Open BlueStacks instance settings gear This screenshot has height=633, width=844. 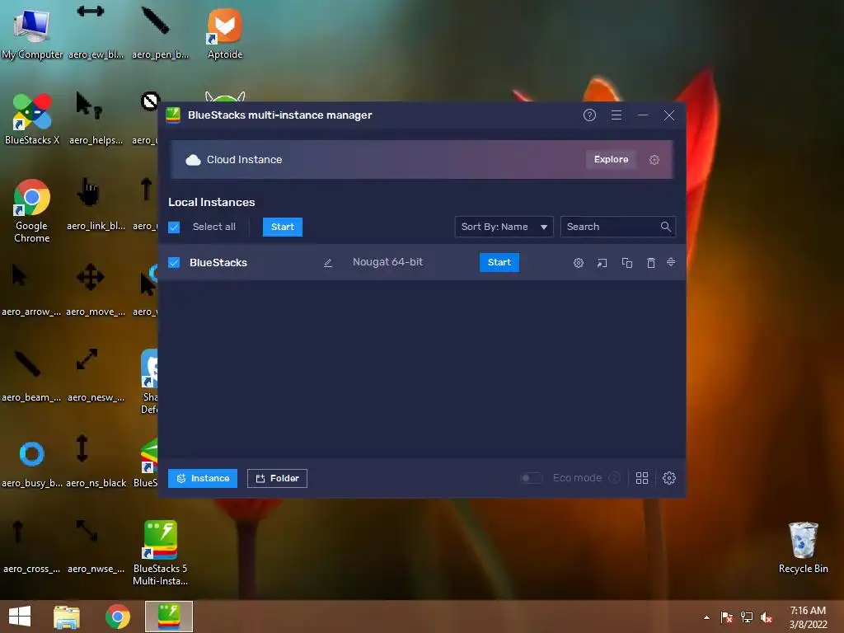(x=578, y=263)
